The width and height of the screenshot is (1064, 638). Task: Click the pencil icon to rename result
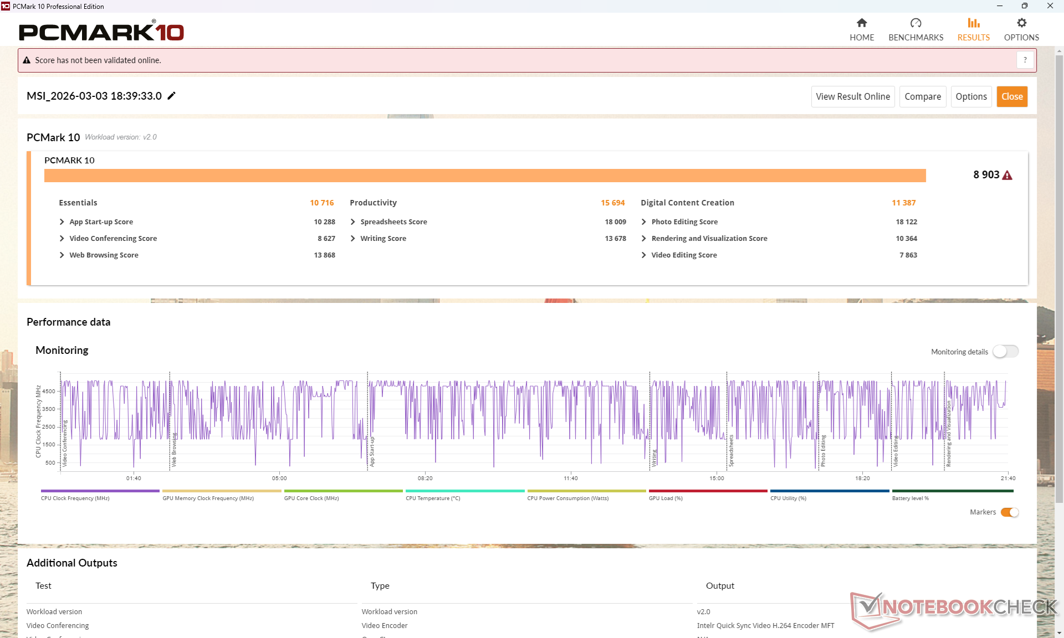(172, 96)
